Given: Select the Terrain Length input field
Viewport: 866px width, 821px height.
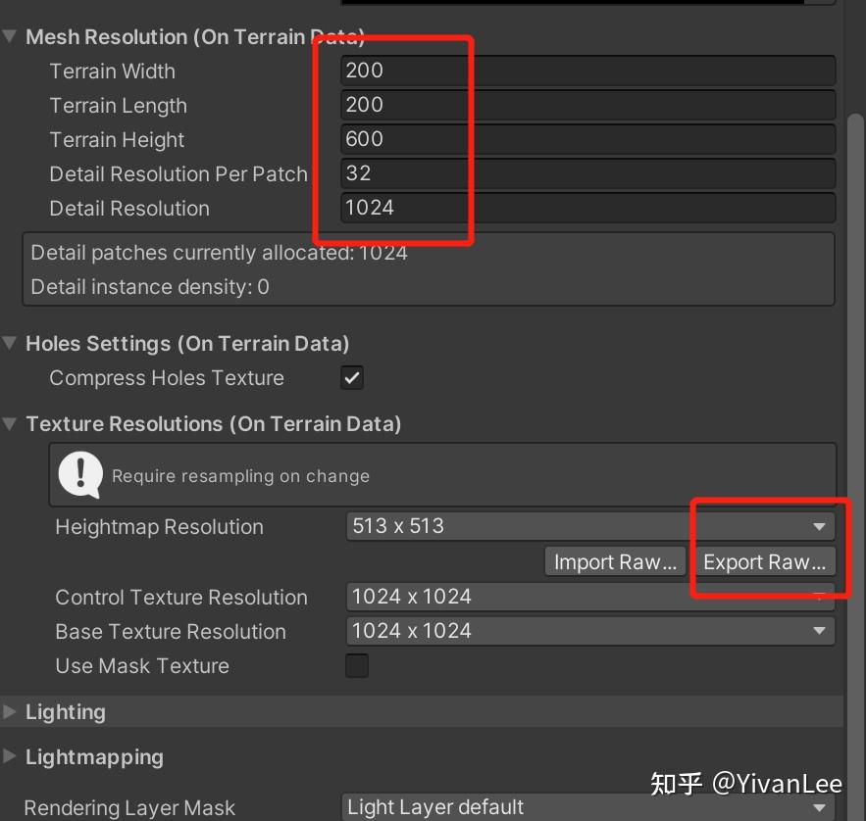Looking at the screenshot, I should tap(588, 105).
